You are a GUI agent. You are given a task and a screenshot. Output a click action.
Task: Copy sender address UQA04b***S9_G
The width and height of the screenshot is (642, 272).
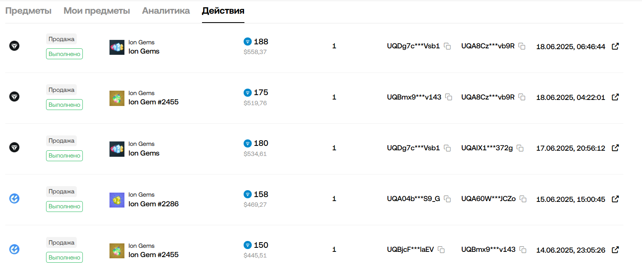click(x=447, y=199)
